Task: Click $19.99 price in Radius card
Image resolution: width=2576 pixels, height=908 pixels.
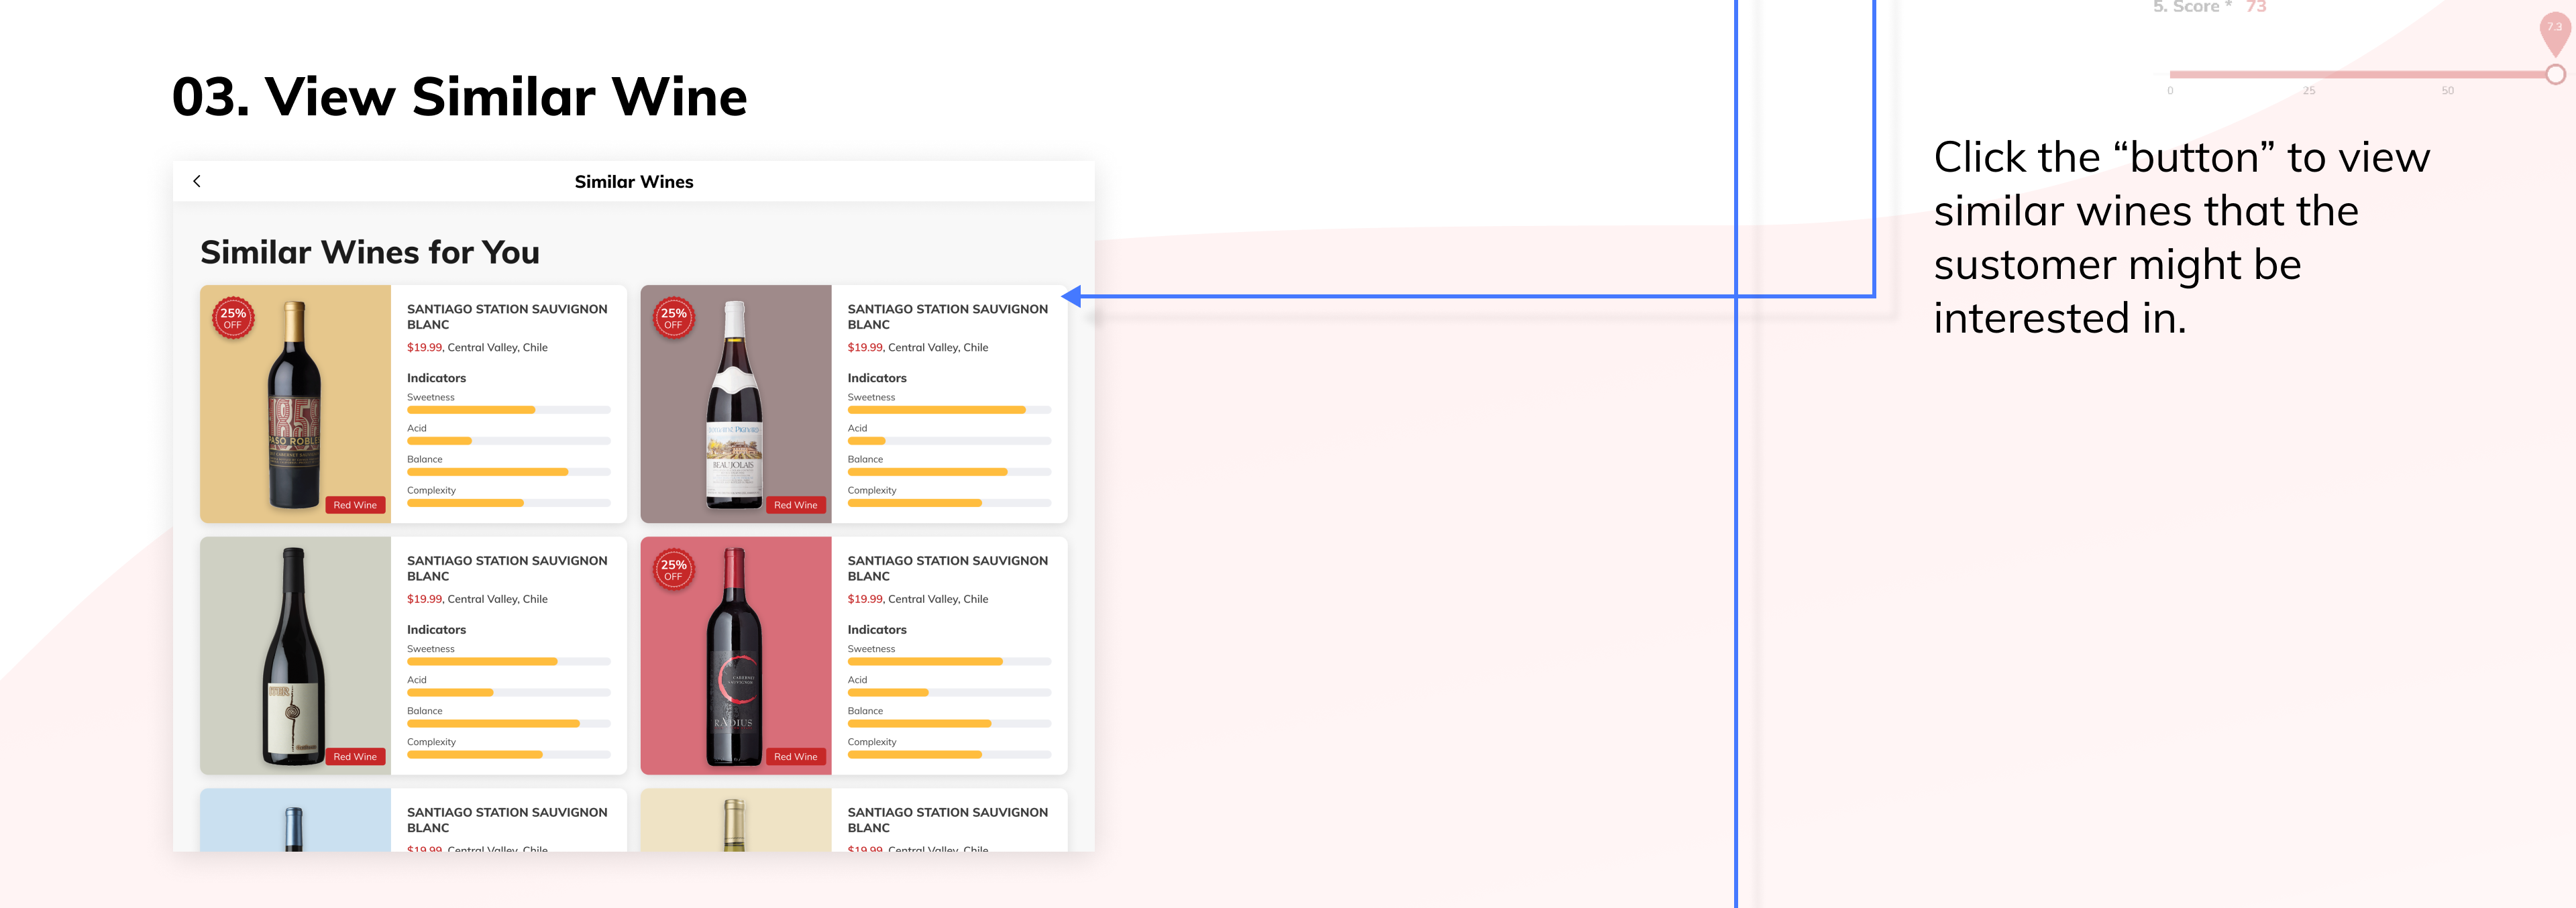Action: [x=865, y=600]
